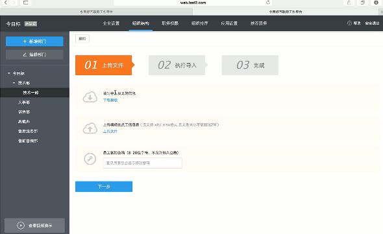Click the help question mark icon
Viewport: 383px width, 234px height.
click(x=349, y=23)
